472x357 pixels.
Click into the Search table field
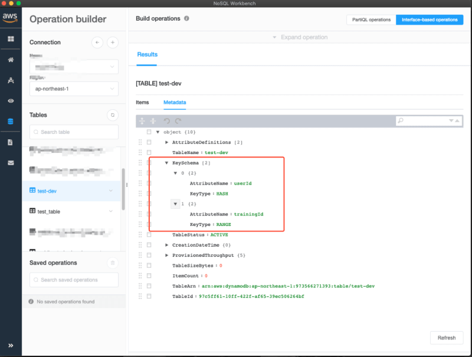[x=74, y=132]
